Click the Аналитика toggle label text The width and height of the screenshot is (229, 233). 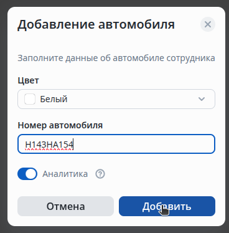[x=65, y=174]
